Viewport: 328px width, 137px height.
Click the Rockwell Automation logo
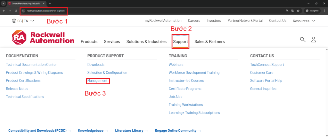pyautogui.click(x=43, y=38)
